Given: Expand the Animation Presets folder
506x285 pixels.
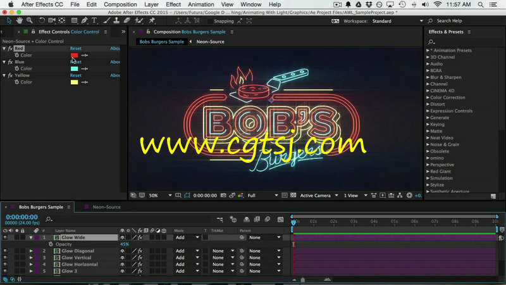Looking at the screenshot, I should click(428, 51).
